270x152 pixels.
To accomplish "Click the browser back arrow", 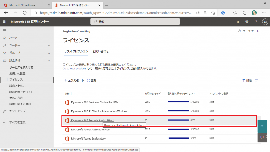I will click(x=6, y=13).
